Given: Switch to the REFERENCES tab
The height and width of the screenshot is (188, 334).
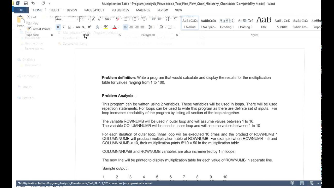Looking at the screenshot, I should [120, 10].
